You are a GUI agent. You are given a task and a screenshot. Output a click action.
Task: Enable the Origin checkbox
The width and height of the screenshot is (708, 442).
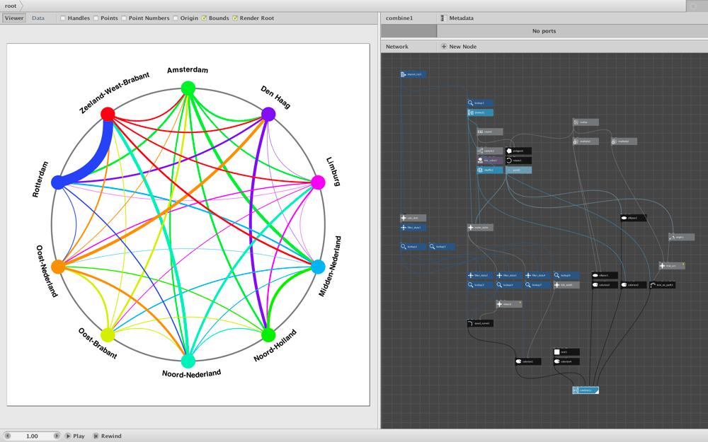176,18
